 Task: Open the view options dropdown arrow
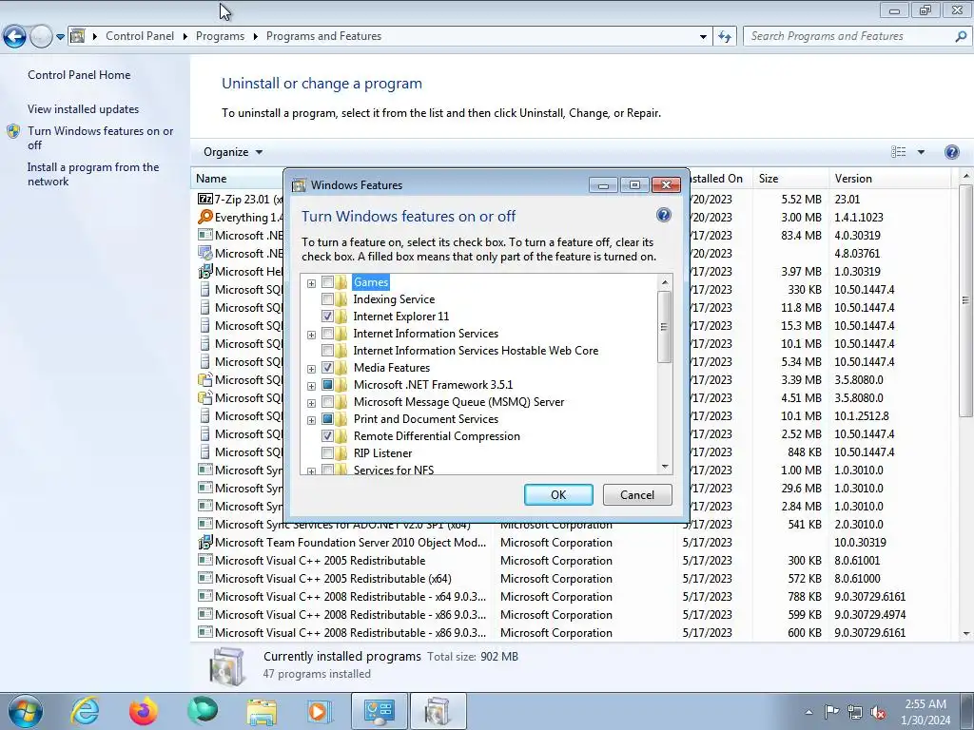(921, 152)
